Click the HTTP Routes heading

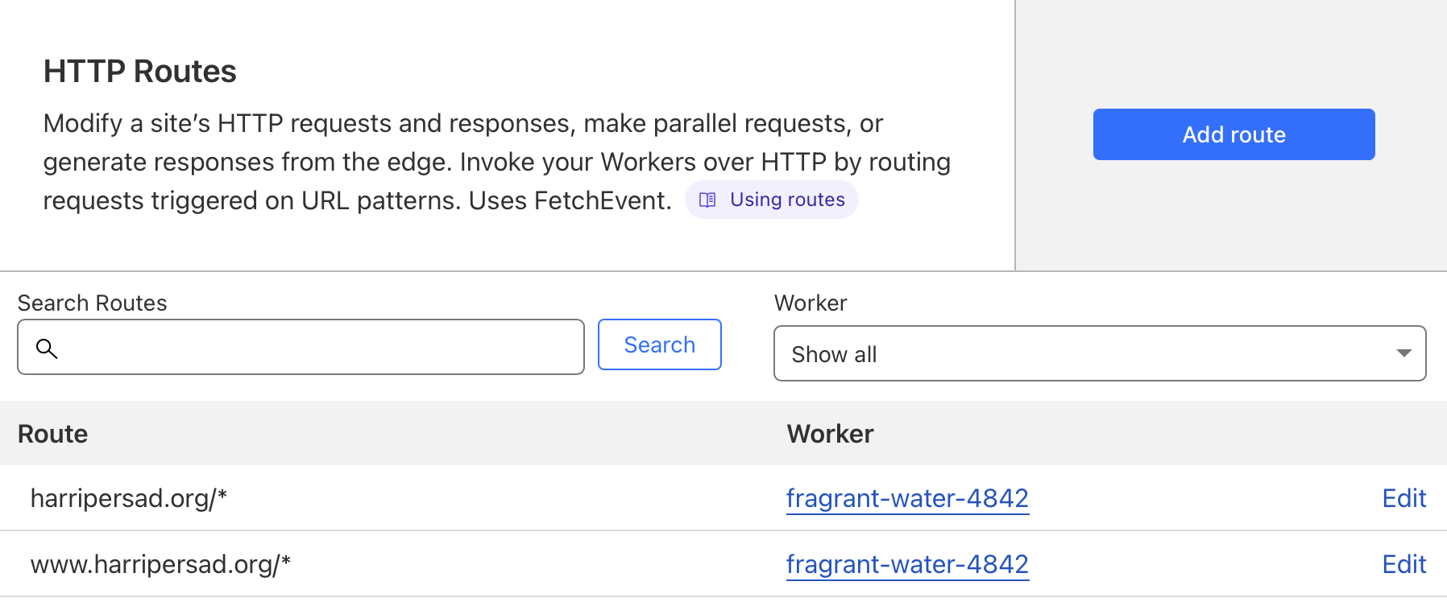tap(140, 71)
